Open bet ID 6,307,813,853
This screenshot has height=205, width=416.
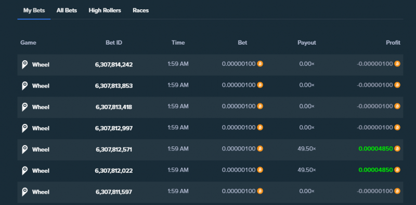[114, 86]
